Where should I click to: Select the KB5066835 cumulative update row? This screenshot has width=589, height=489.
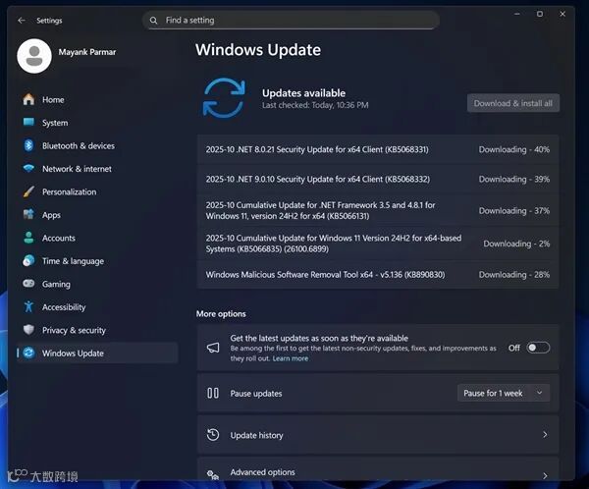378,244
